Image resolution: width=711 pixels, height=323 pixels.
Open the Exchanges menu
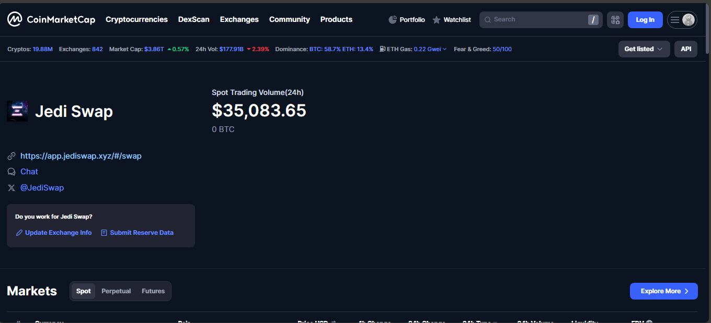tap(239, 19)
